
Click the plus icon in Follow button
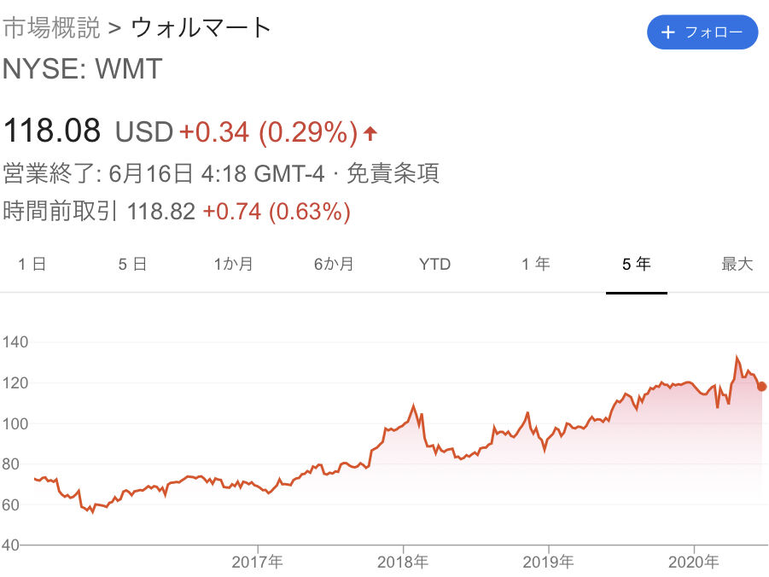tap(668, 32)
